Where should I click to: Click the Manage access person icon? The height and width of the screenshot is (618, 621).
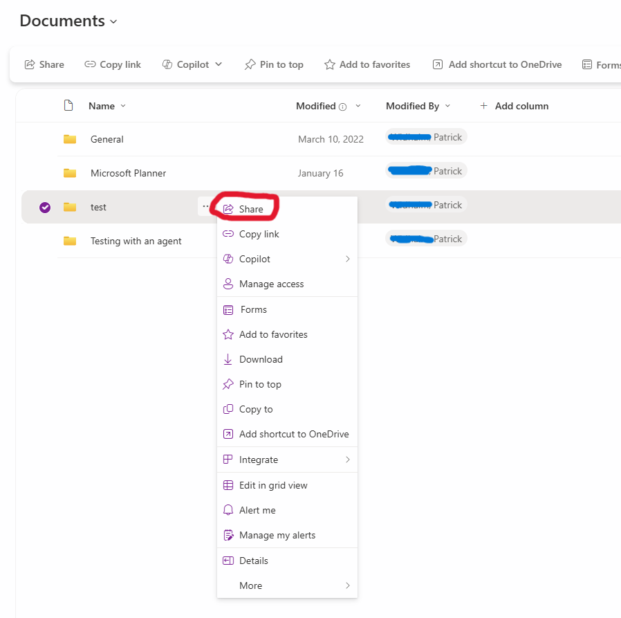(x=228, y=284)
